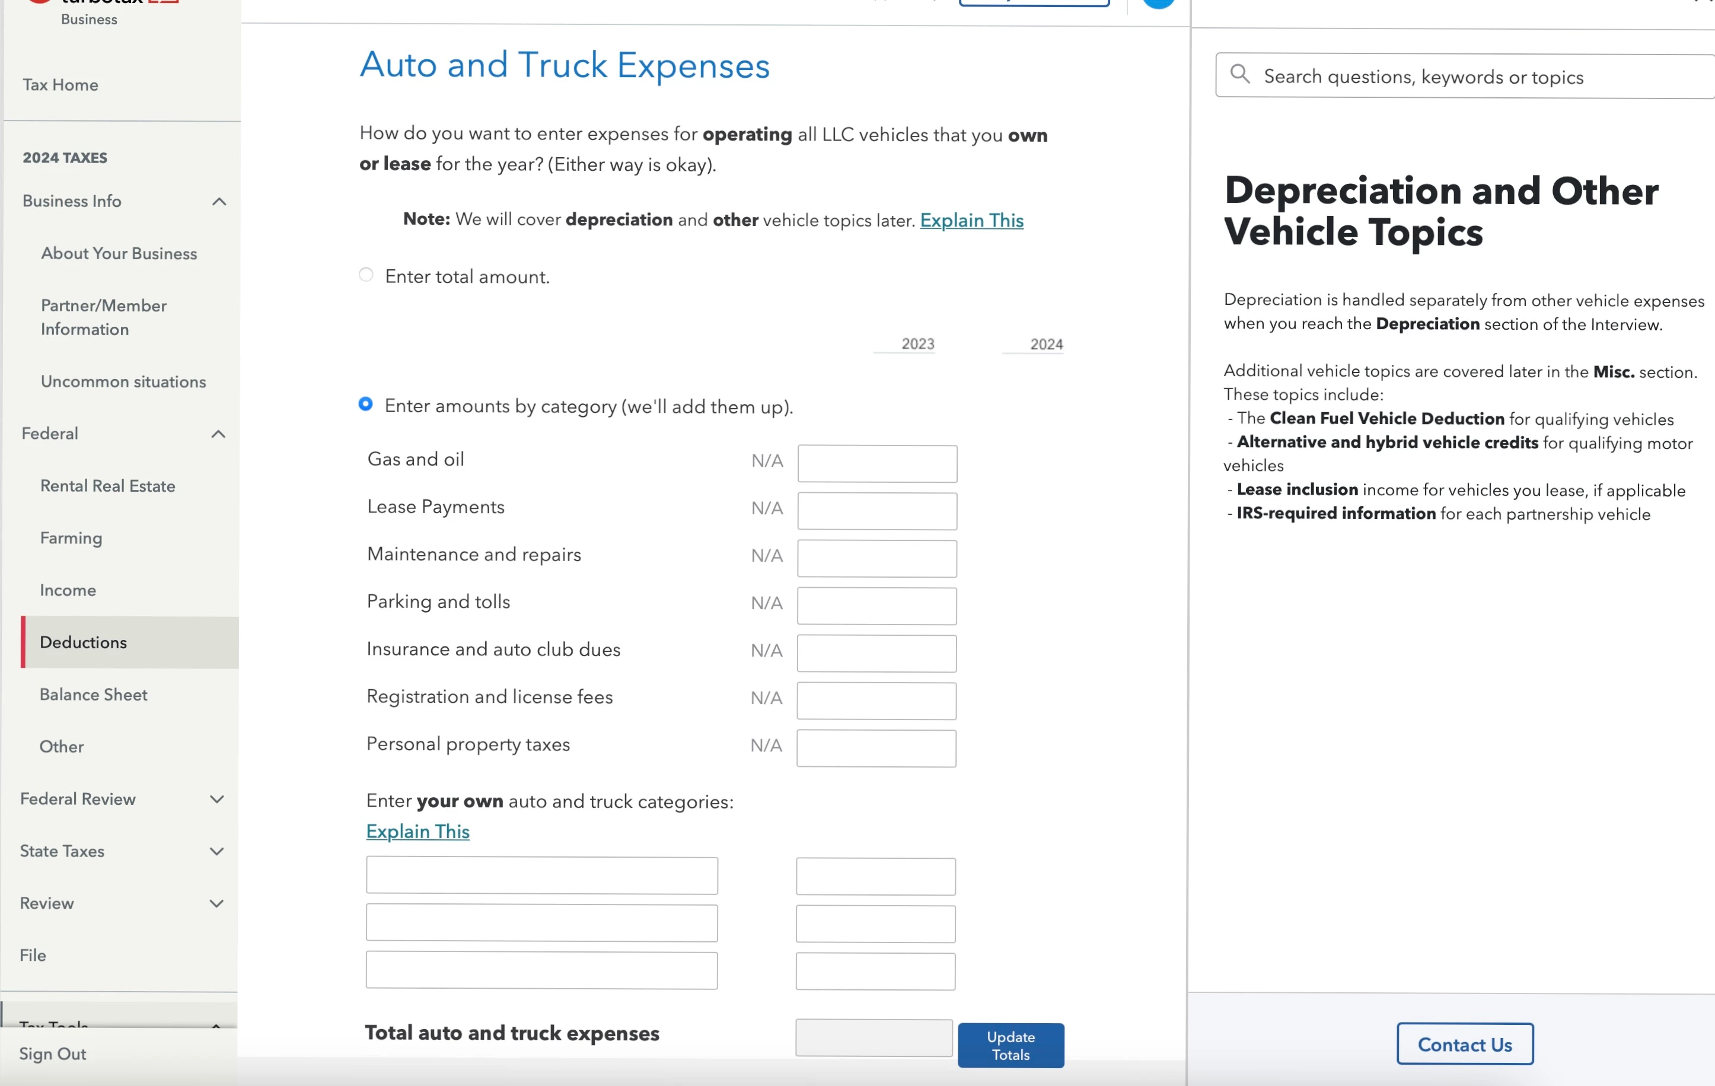Open Explain This under custom categories
The width and height of the screenshot is (1715, 1086).
418,832
